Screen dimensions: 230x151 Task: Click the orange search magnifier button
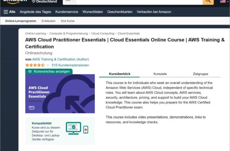pos(208,2)
